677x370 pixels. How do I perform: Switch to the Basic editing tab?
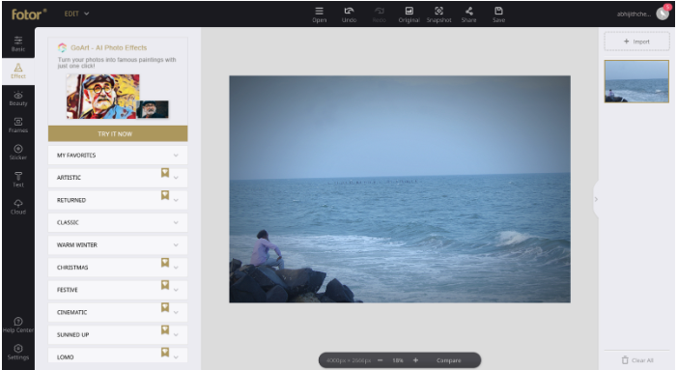(x=18, y=43)
